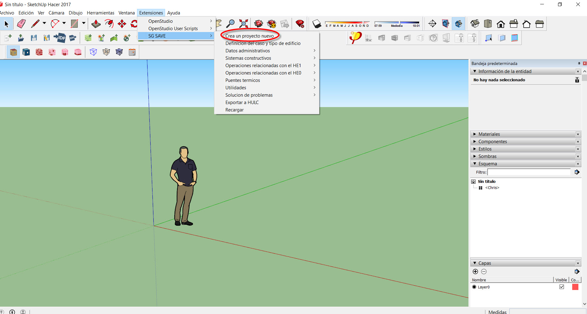This screenshot has height=314, width=587.
Task: Activate the pencil Line tool
Action: tap(35, 24)
